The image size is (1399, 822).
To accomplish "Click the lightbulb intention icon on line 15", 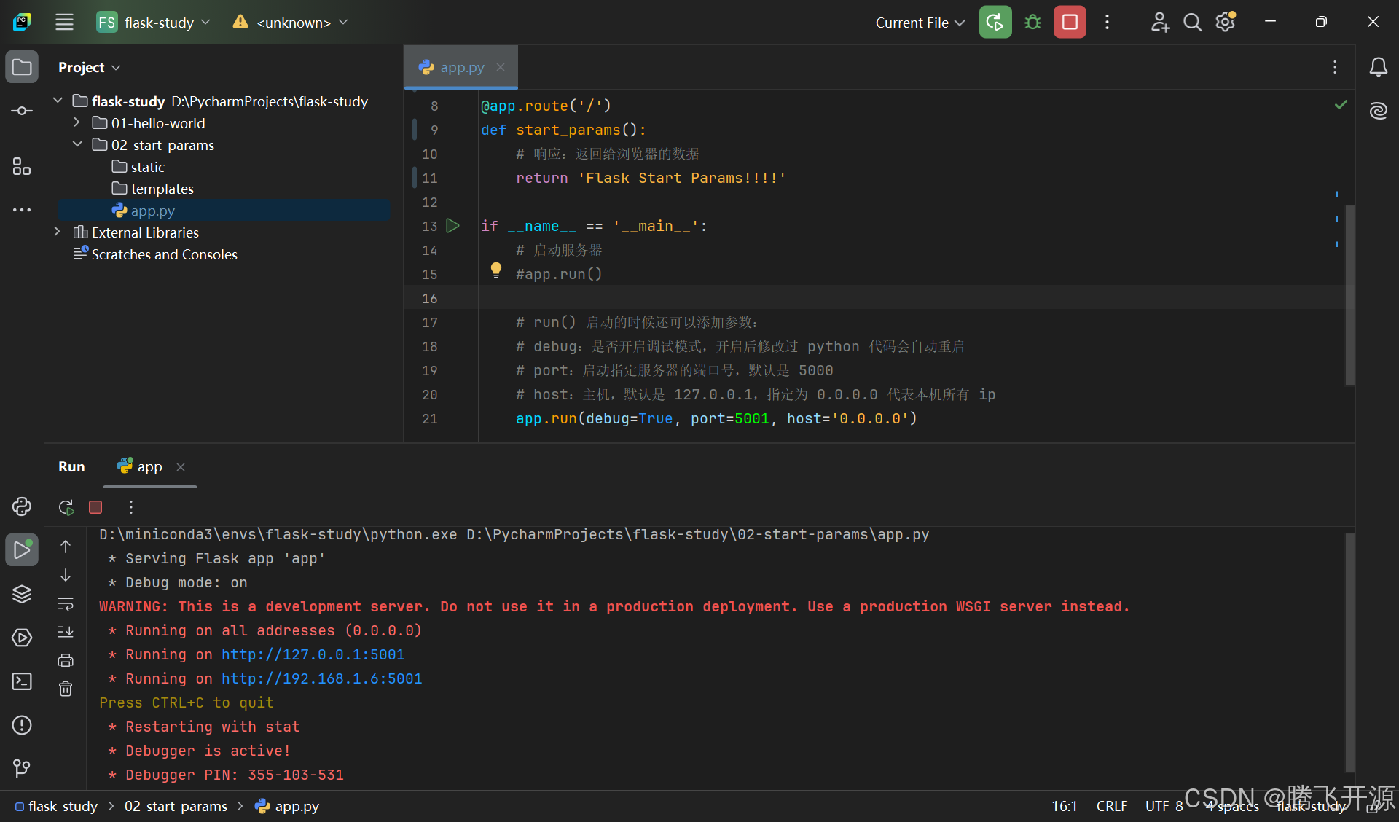I will tap(496, 270).
